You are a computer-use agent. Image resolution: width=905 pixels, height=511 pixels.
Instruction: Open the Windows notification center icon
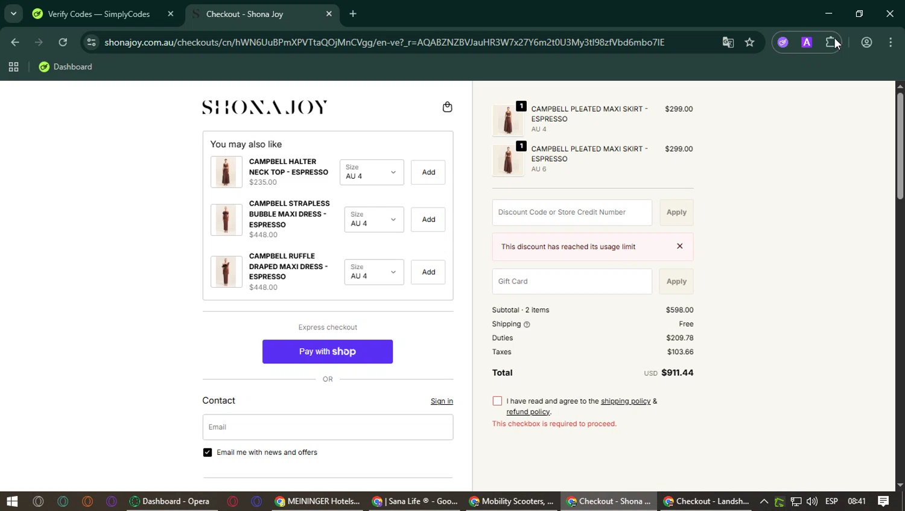coord(883,501)
